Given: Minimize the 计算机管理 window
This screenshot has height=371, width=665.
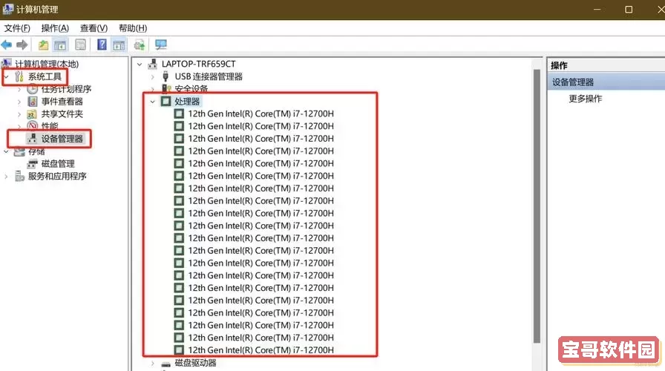Looking at the screenshot, I should [x=597, y=10].
